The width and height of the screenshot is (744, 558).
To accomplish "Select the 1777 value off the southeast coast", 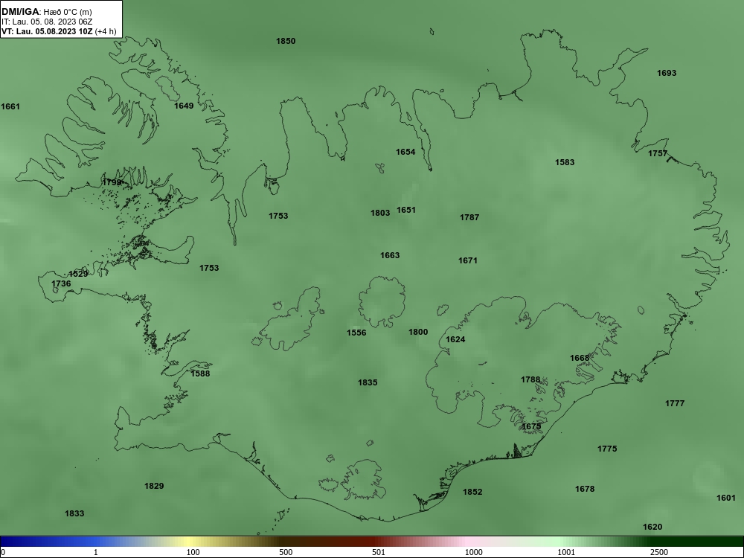I will point(675,403).
